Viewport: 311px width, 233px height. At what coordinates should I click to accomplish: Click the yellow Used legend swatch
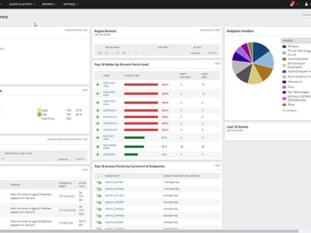click(x=39, y=110)
